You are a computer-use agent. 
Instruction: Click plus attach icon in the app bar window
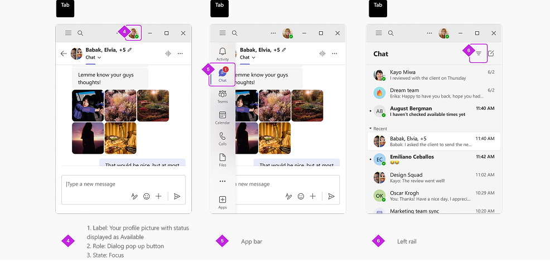click(x=313, y=196)
